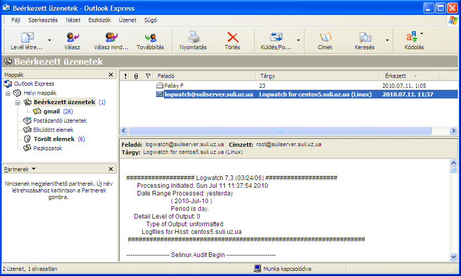Open the Üzenet menu
The width and height of the screenshot is (461, 276).
[127, 20]
